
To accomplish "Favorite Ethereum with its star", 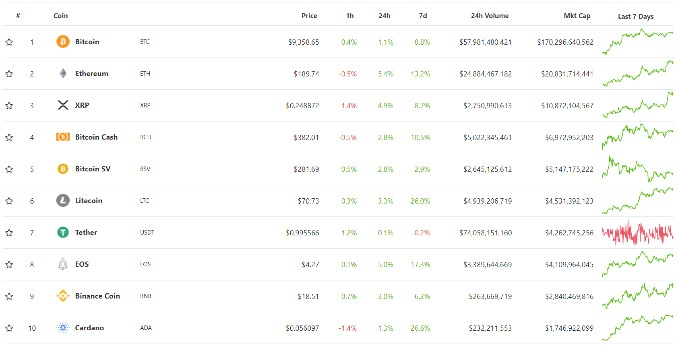I will [9, 74].
